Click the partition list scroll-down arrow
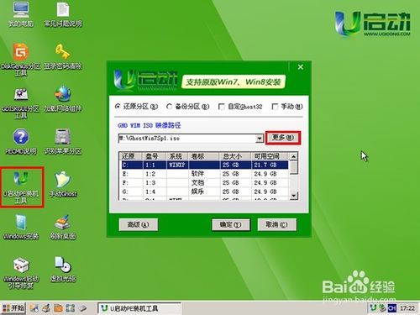This screenshot has height=315, width=420. (x=293, y=195)
